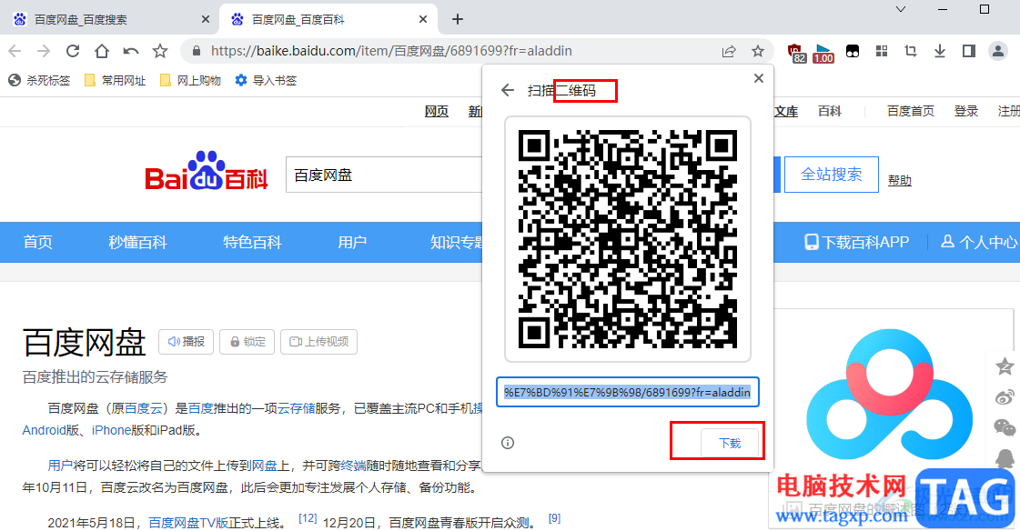Select 特色百科 in the blue nav bar
This screenshot has width=1020, height=531.
(252, 243)
